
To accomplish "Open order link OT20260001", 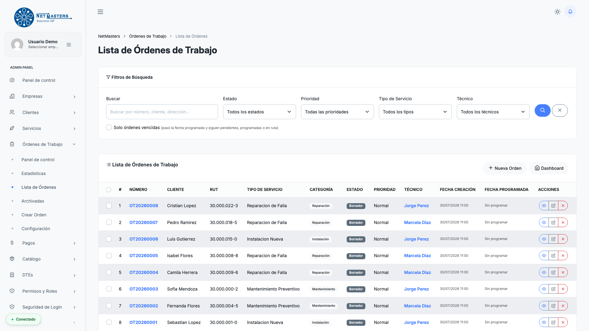I will 143,322.
